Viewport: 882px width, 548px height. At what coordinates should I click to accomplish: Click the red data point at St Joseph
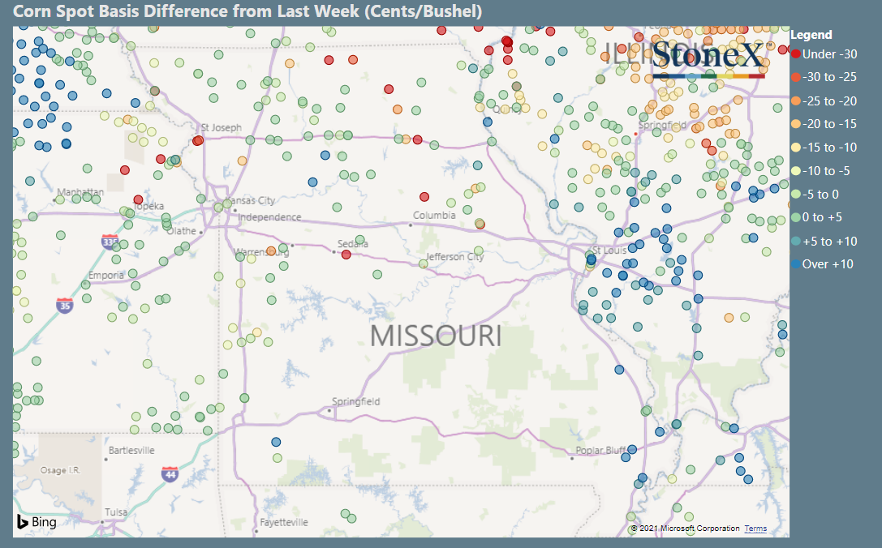[197, 140]
